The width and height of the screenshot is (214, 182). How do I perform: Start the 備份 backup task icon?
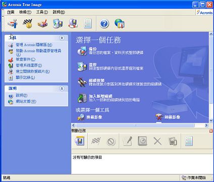coord(82,51)
